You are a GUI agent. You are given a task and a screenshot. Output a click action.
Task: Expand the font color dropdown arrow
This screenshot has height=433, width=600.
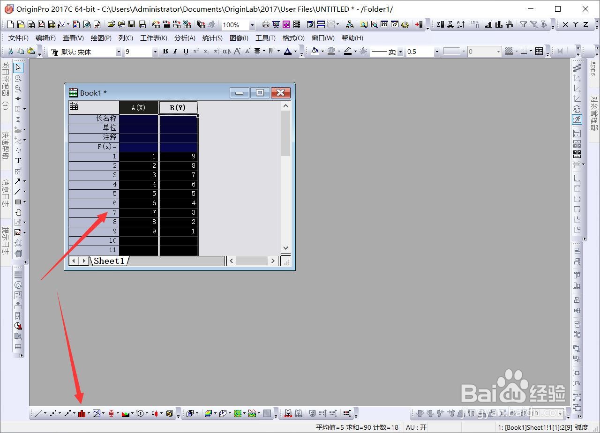pyautogui.click(x=295, y=52)
